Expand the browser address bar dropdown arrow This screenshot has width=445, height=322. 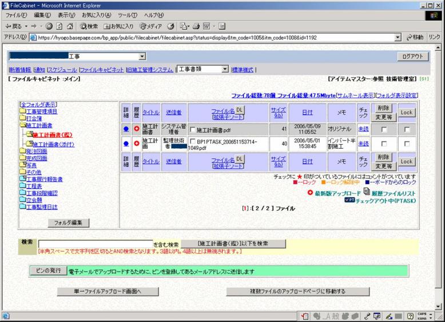[398, 37]
